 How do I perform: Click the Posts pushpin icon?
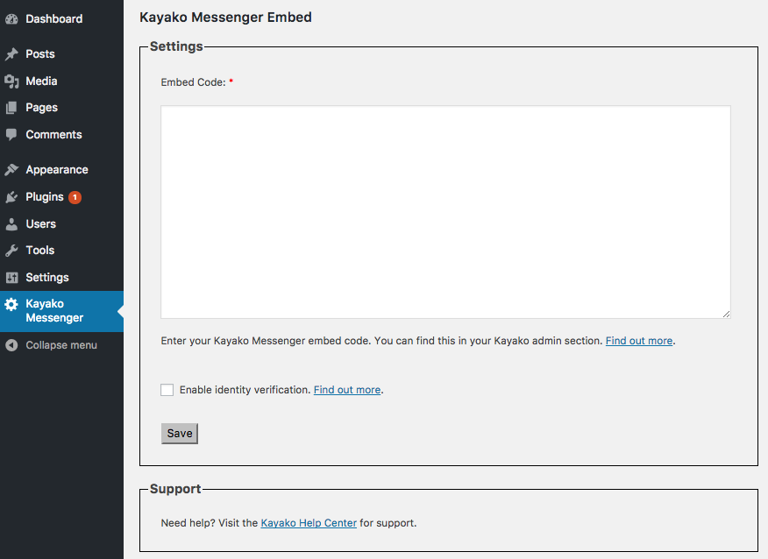point(11,54)
